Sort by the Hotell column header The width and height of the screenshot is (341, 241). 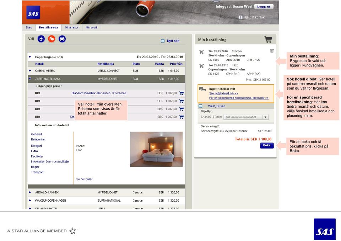(39, 64)
